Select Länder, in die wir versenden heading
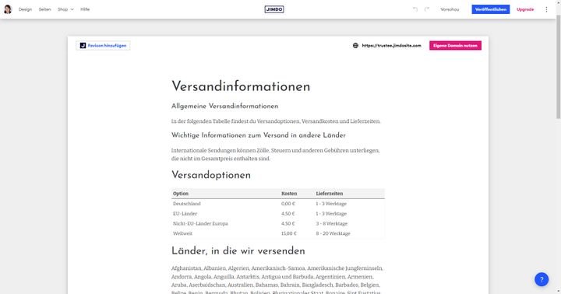561x294 pixels. 238,250
